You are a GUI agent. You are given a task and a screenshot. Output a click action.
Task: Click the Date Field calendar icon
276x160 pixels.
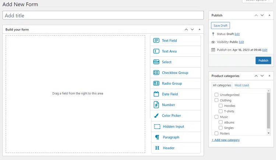156,94
